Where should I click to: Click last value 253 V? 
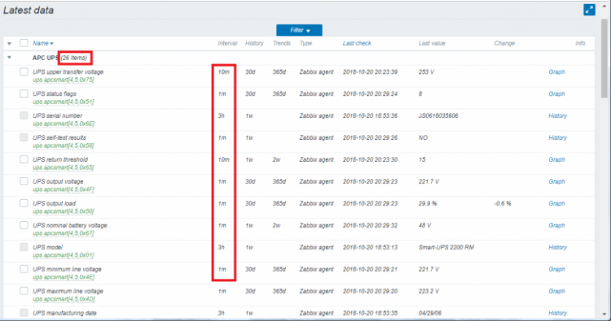click(426, 72)
